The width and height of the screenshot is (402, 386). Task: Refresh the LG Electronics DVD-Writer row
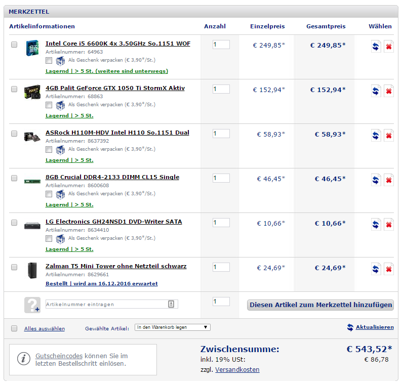point(376,225)
